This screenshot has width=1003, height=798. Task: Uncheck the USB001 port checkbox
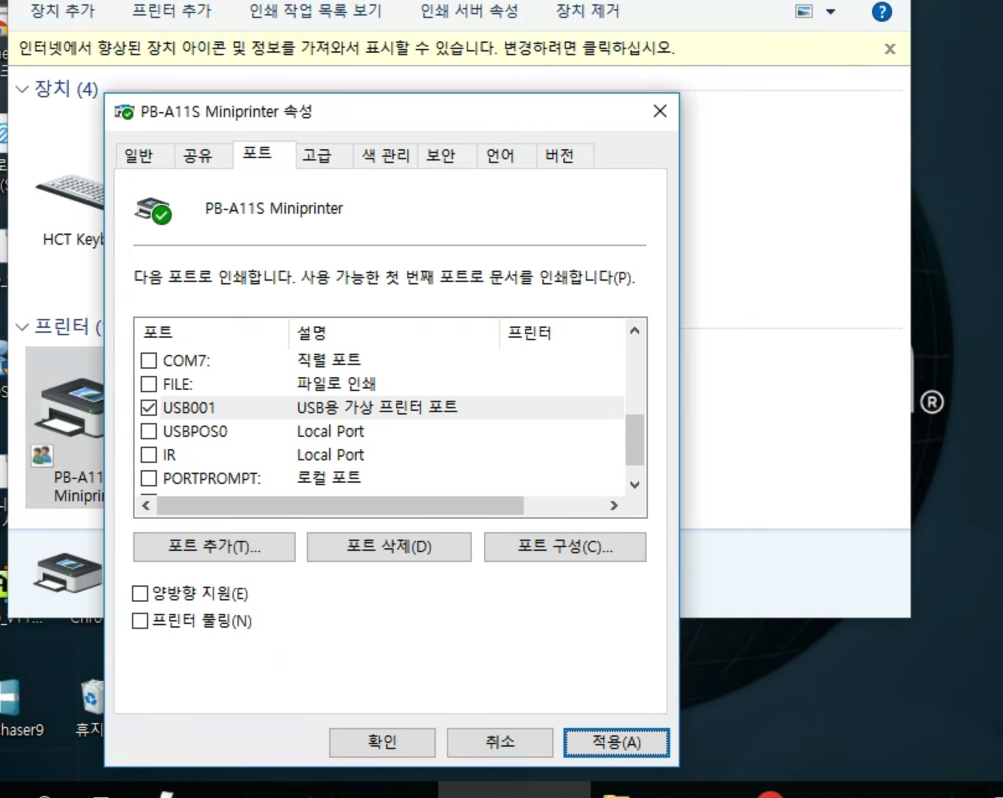(149, 408)
